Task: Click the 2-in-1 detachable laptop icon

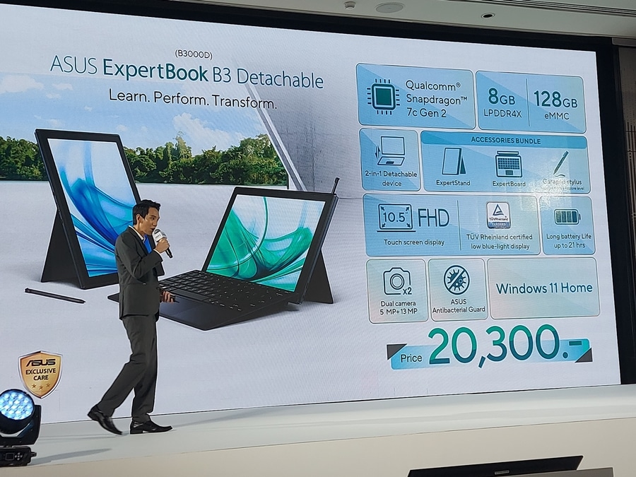Action: coord(390,151)
